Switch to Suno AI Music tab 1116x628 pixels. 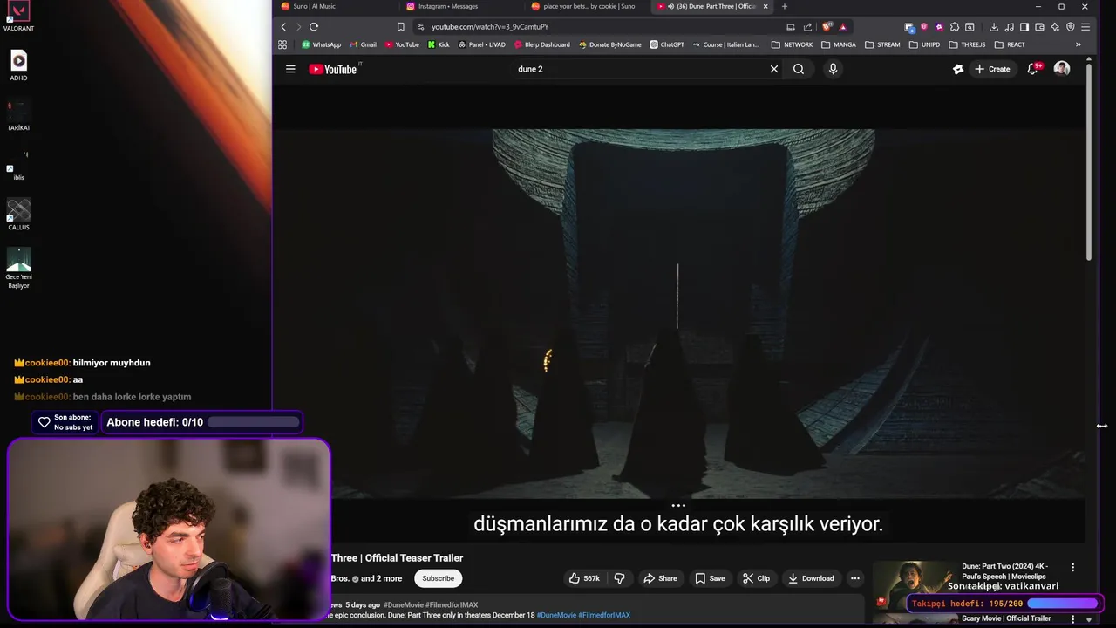click(336, 6)
